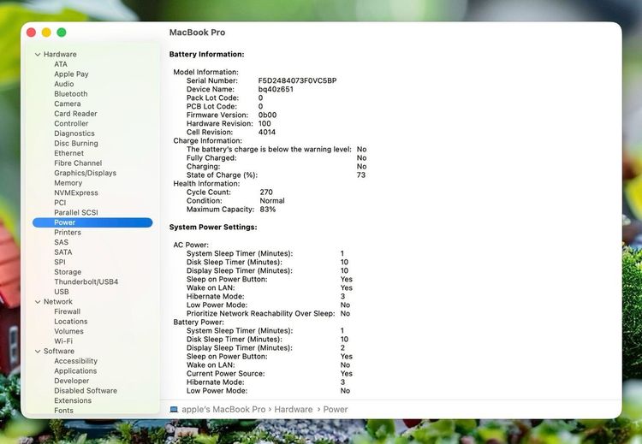The width and height of the screenshot is (642, 444).
Task: Select SPI in the sidebar
Action: click(59, 262)
